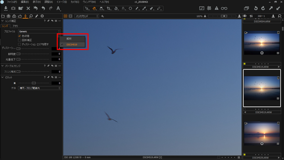Click the variants stack icon
This screenshot has height=160, width=284.
pyautogui.click(x=246, y=8)
